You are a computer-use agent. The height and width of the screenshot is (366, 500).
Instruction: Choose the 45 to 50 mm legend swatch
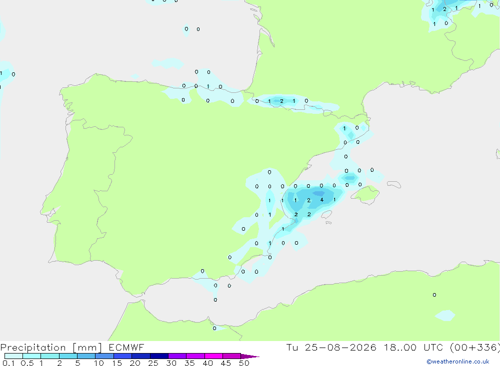tap(231, 356)
